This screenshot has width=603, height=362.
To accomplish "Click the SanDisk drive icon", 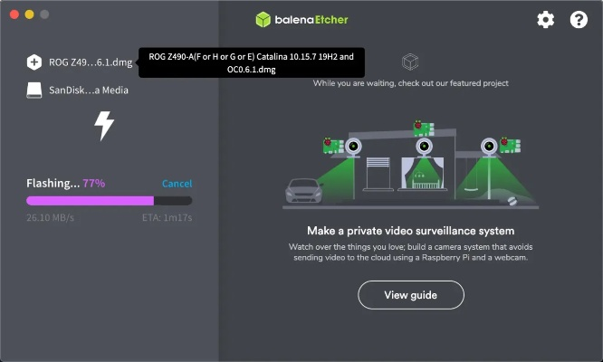I will coord(34,90).
